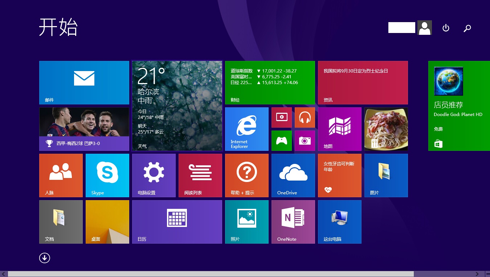Open the green Xbox Games tile
The width and height of the screenshot is (490, 277).
(282, 141)
